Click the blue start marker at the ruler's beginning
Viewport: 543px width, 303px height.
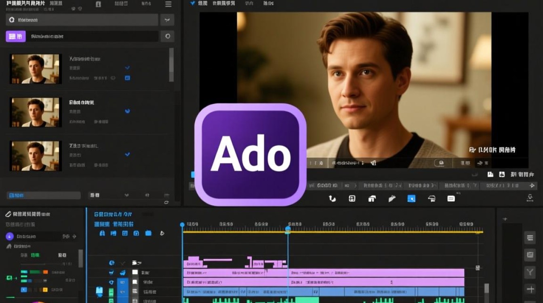tap(182, 225)
